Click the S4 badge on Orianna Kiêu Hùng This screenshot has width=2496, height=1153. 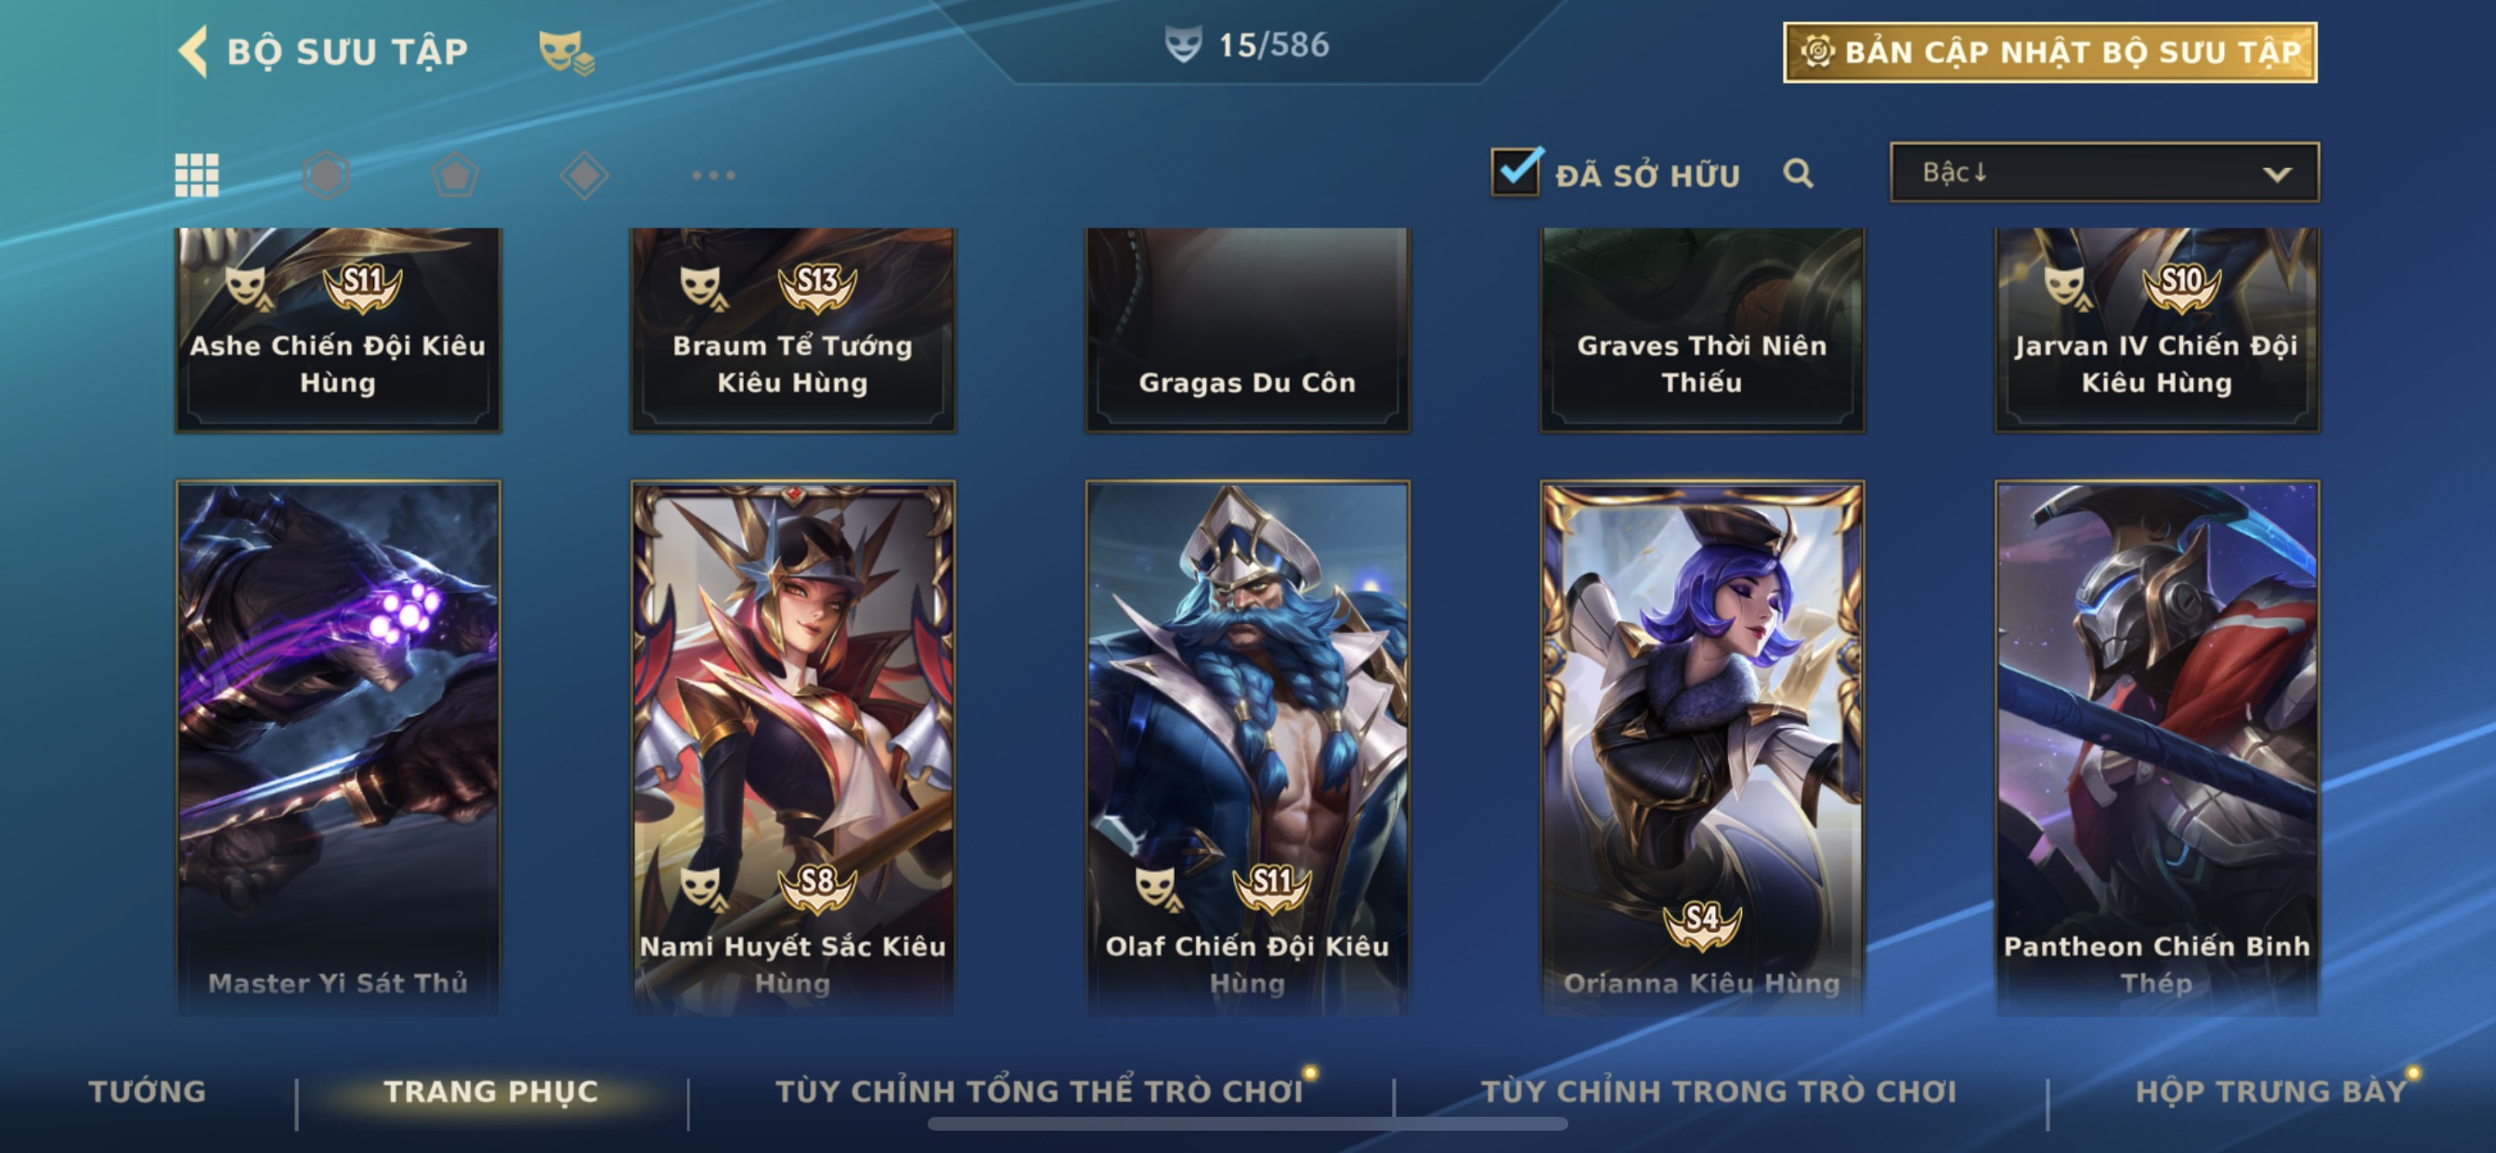[1702, 921]
